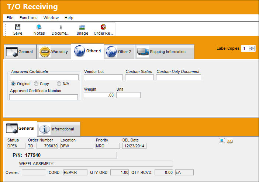Click the envelope mail icon

(x=229, y=141)
